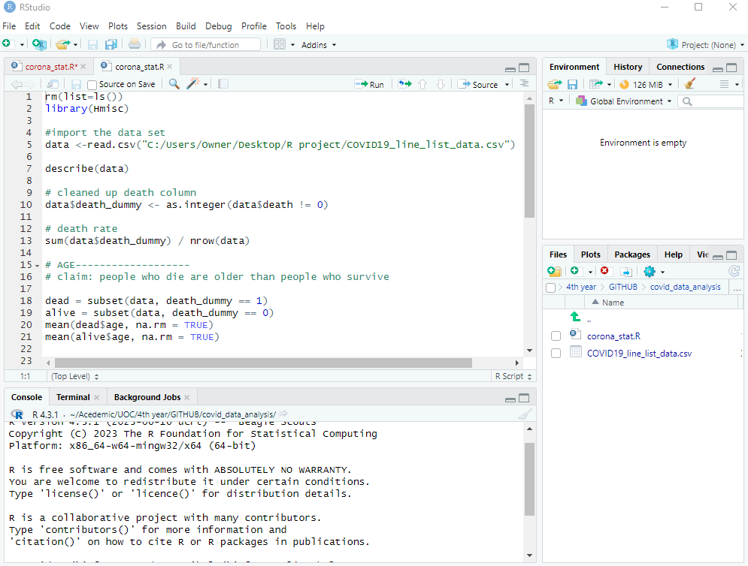
Task: Navigate to GITHUB breadcrumb folder
Action: point(622,287)
